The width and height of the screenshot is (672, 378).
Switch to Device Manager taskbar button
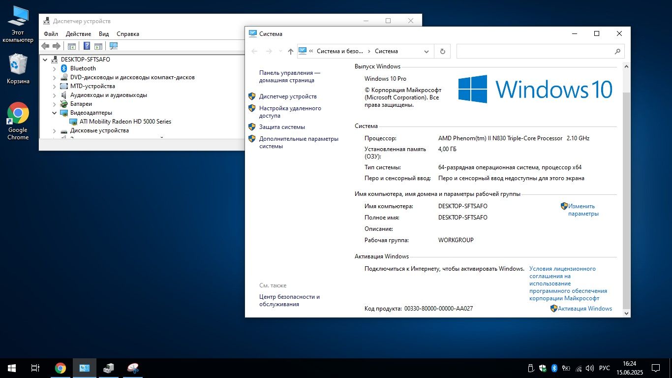click(x=109, y=368)
